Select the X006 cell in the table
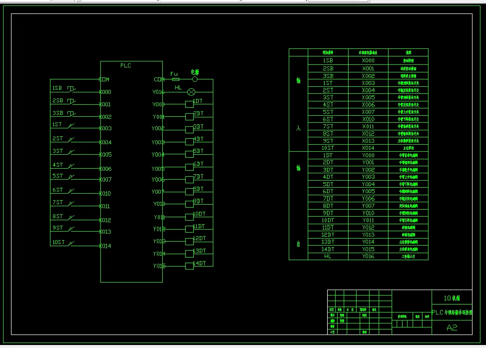This screenshot has height=348, width=486. [368, 105]
